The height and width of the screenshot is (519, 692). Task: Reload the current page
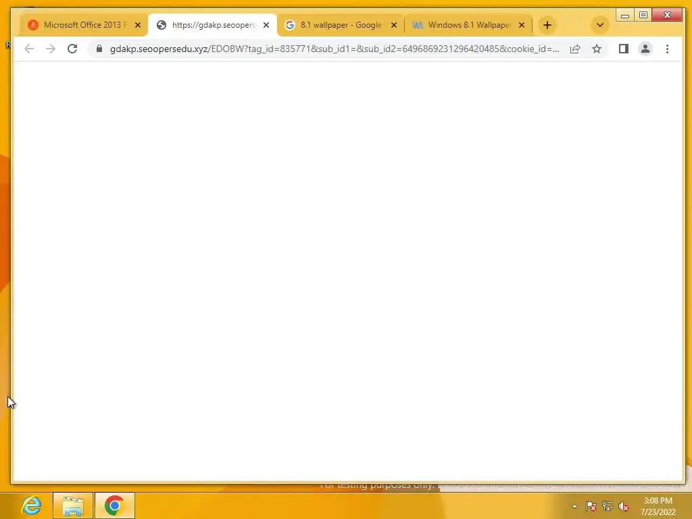72,49
